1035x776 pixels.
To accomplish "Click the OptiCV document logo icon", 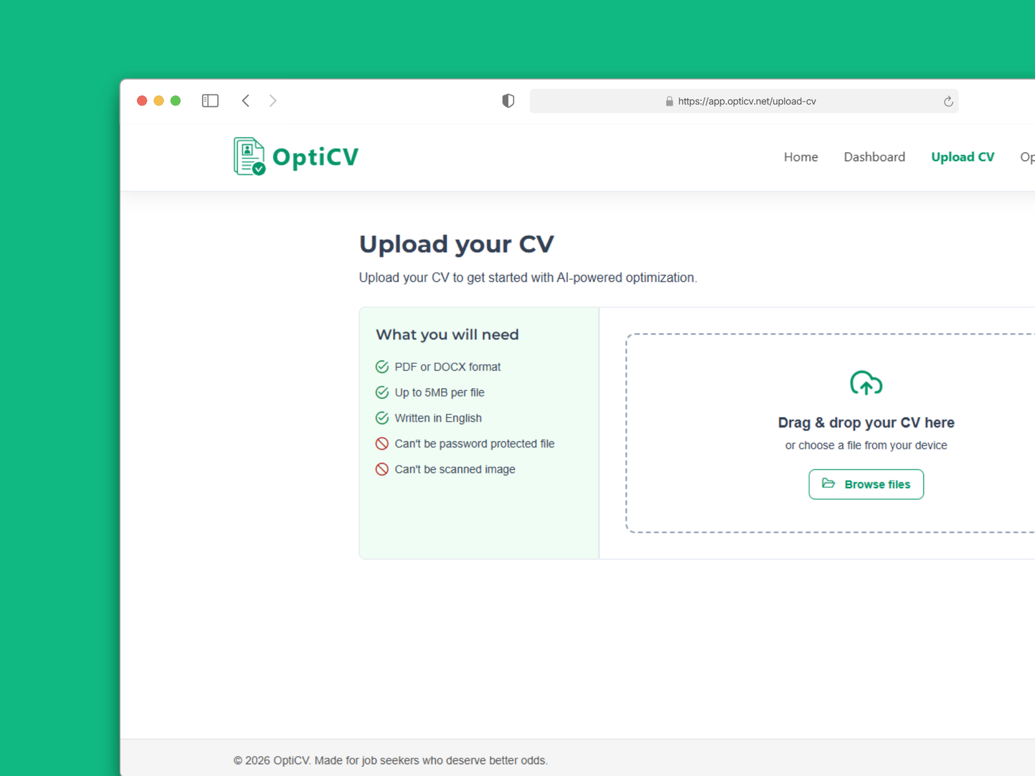I will coord(250,156).
